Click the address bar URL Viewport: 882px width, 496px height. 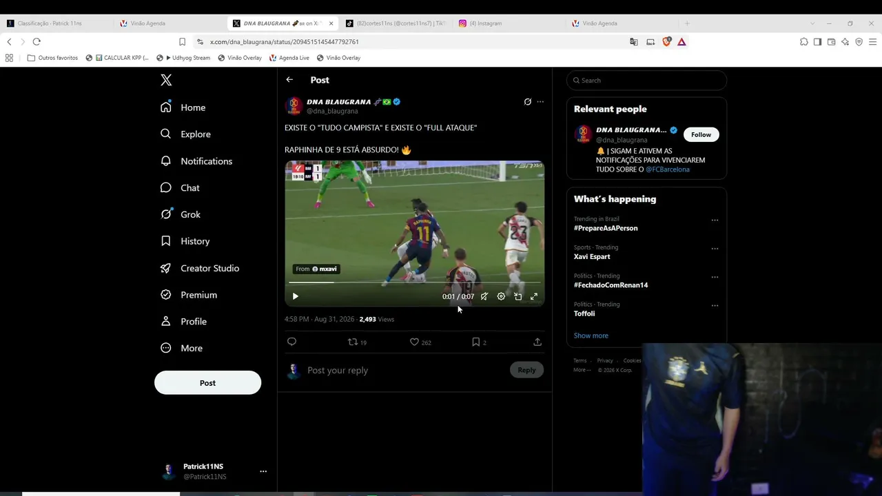(285, 42)
